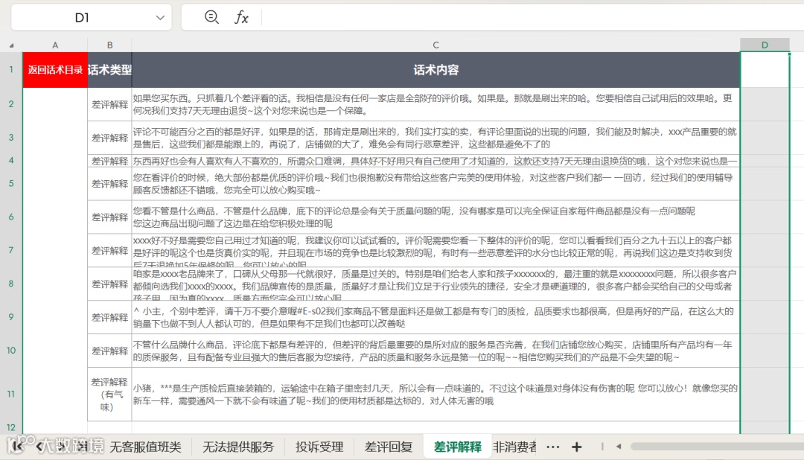Select row 2 header
This screenshot has height=460, width=804.
pos(11,104)
